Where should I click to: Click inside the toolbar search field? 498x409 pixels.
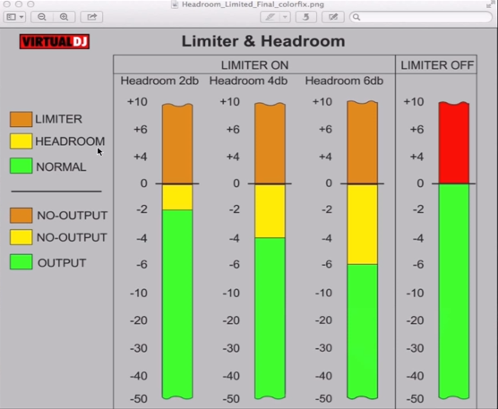point(420,17)
